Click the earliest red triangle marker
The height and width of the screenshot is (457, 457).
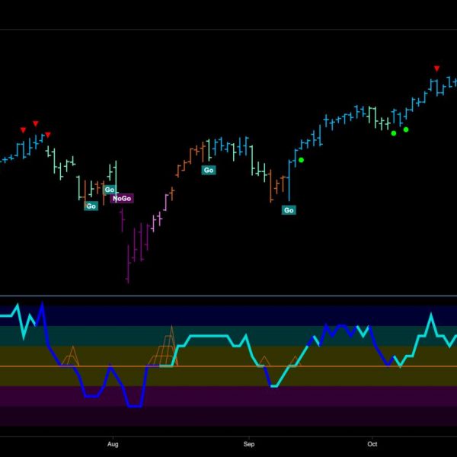(23, 130)
